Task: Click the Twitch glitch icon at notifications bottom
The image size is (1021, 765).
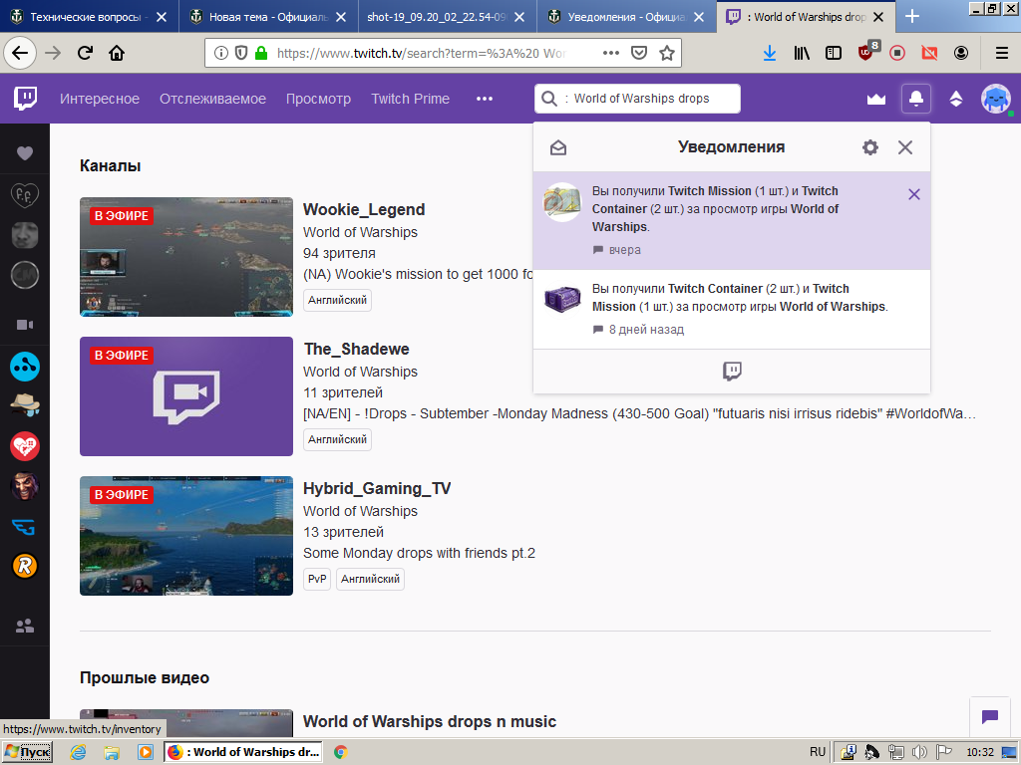Action: (732, 371)
